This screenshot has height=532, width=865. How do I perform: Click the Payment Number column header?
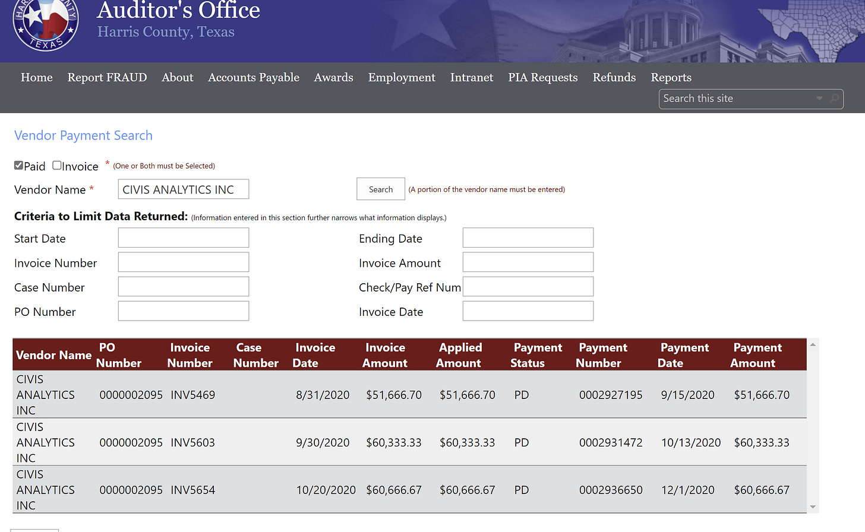click(x=601, y=355)
